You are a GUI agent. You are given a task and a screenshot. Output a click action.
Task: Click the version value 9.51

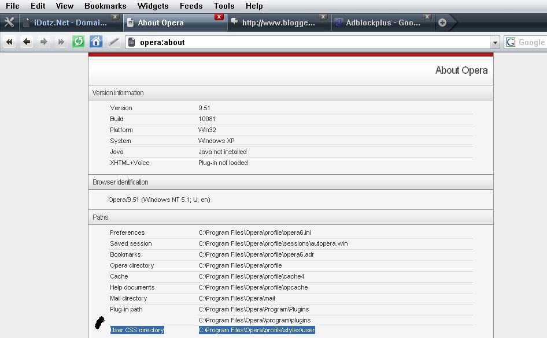[204, 108]
